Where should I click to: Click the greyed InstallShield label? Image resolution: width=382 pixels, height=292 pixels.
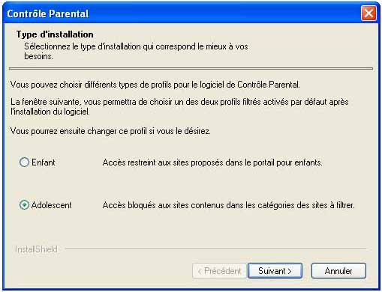(x=36, y=249)
